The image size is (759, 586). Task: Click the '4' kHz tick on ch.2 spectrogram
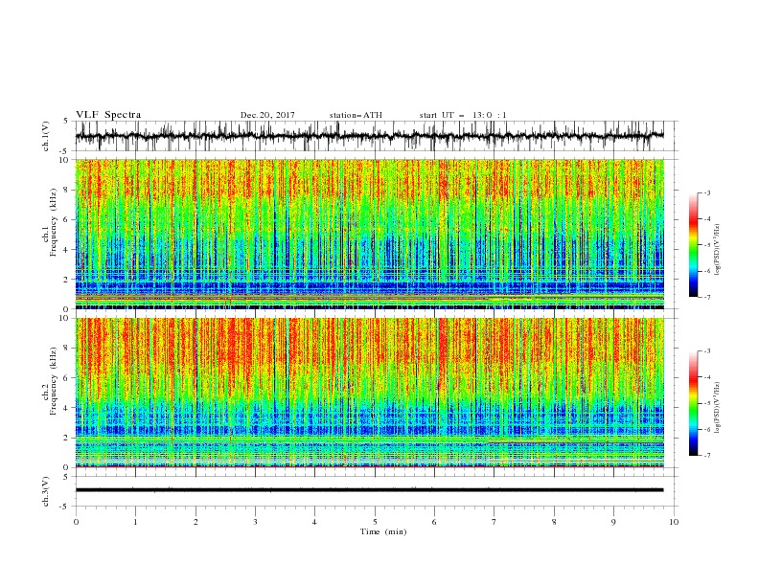tap(67, 408)
